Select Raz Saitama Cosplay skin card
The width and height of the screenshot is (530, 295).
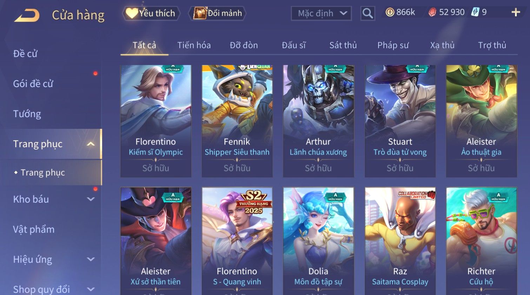400,241
